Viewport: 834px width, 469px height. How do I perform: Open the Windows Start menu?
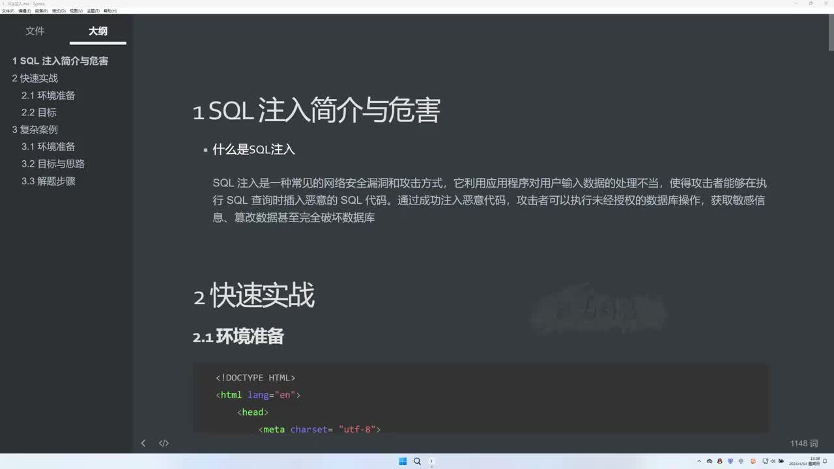pos(403,461)
